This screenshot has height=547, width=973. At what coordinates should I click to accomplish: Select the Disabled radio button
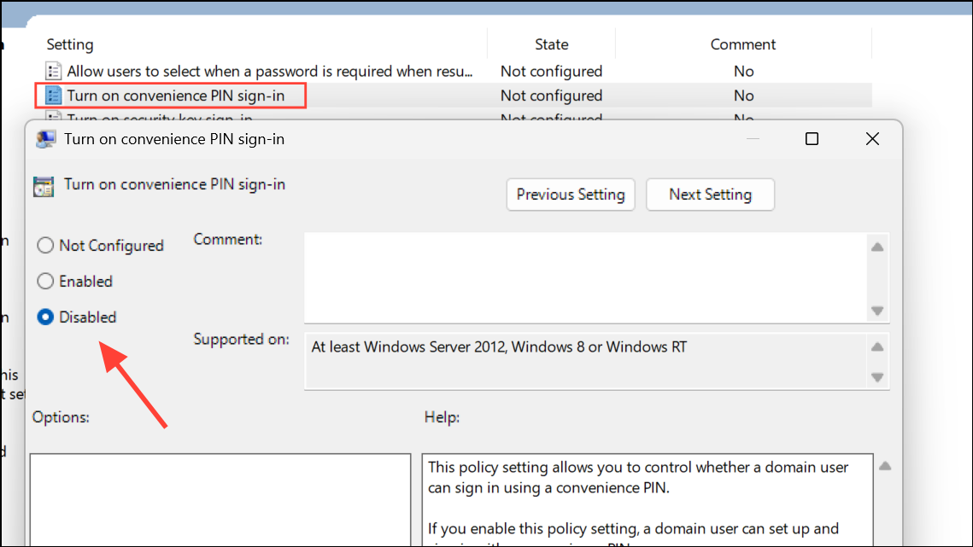pyautogui.click(x=44, y=317)
